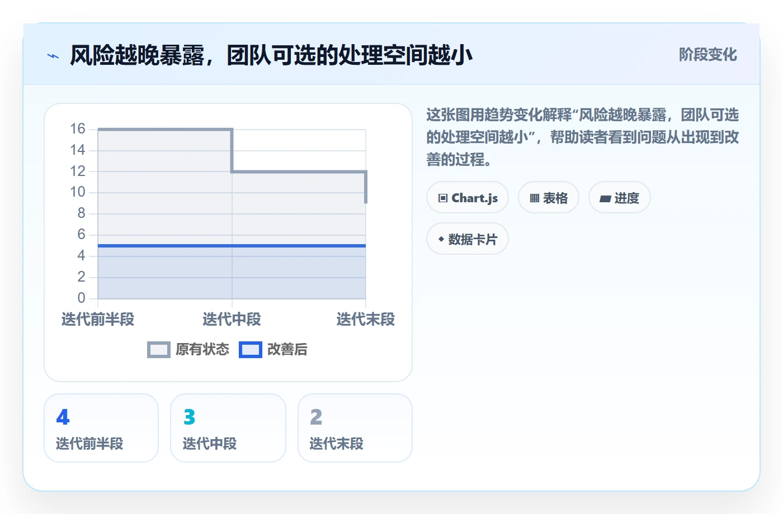Click the lightning bolt icon beside the title

[x=53, y=56]
